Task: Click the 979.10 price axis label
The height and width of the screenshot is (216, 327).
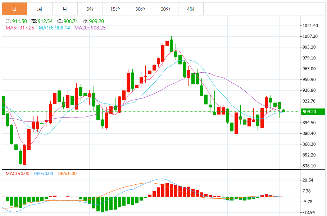Action: [309, 58]
